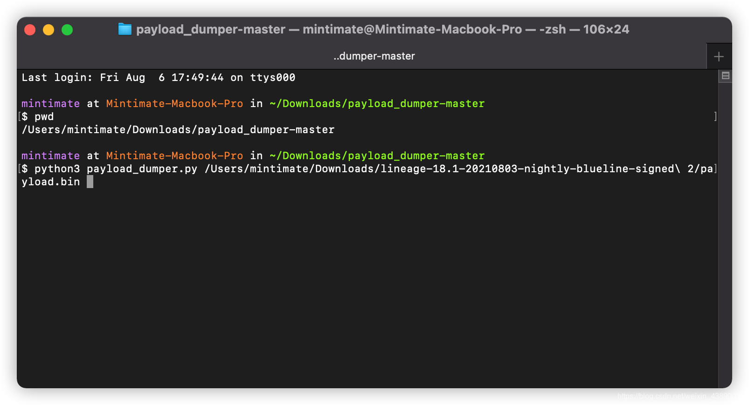Click the folder proxy icon in title bar
This screenshot has height=405, width=749.
(x=125, y=29)
